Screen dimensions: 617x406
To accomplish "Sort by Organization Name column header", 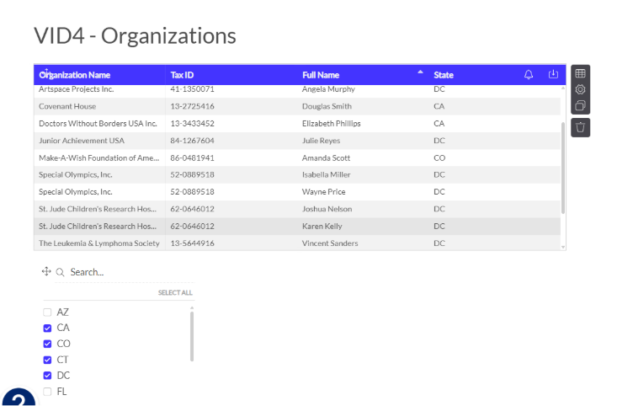I will 74,75.
